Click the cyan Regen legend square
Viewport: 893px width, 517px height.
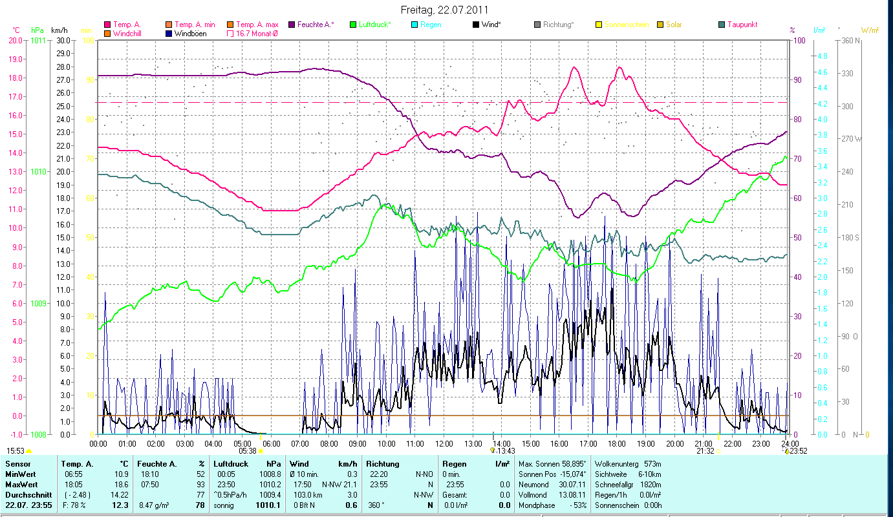click(414, 25)
